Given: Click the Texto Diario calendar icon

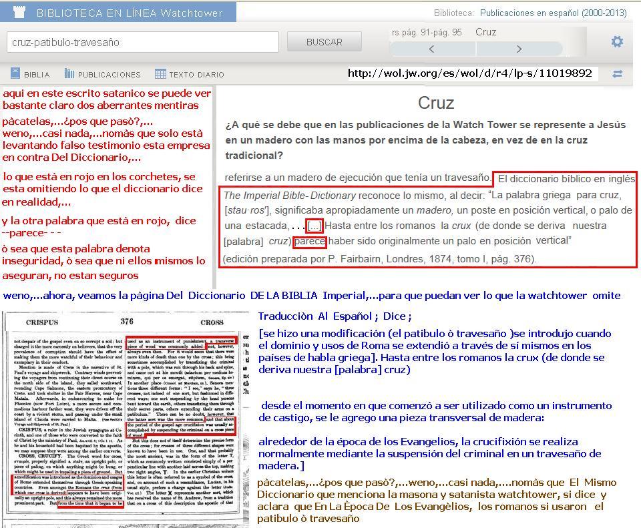Looking at the screenshot, I should click(160, 73).
